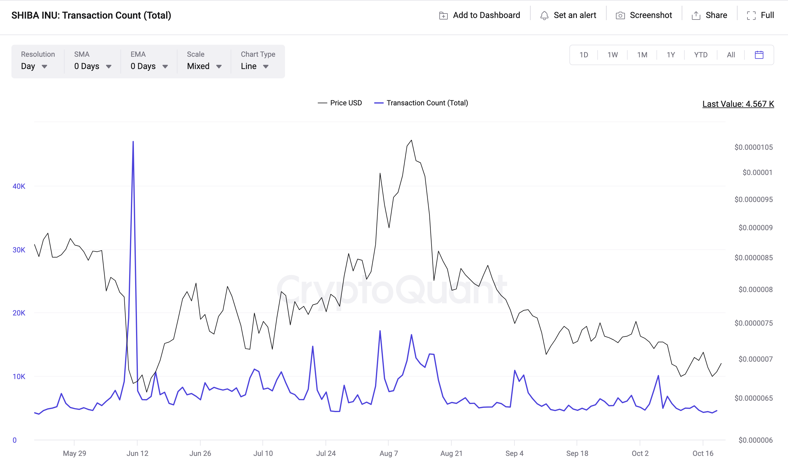Show All time range data

click(731, 55)
